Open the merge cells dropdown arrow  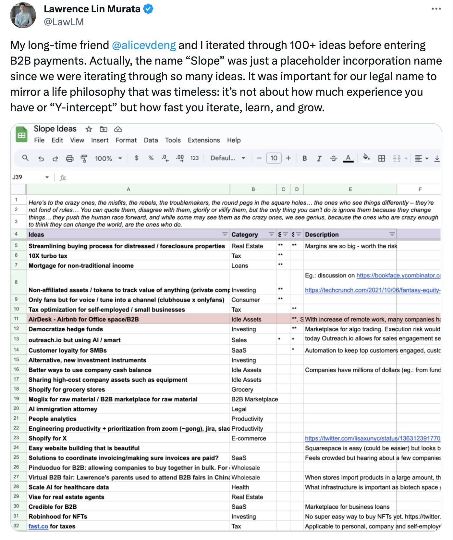406,158
